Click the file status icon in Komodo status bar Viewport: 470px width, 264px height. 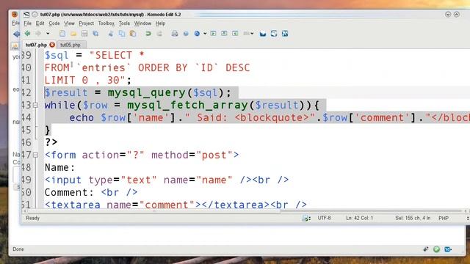pyautogui.click(x=306, y=219)
